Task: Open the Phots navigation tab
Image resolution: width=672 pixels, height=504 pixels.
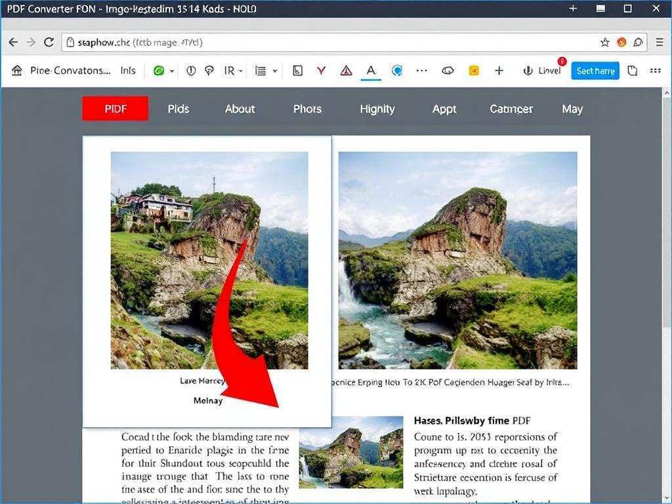Action: pos(307,109)
